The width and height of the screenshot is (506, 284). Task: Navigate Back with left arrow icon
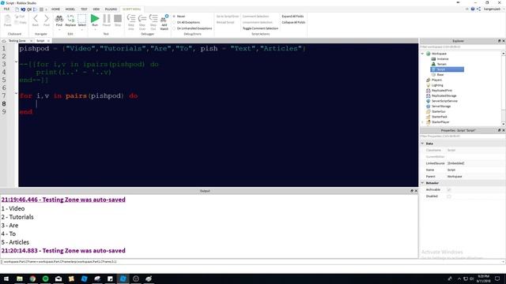pyautogui.click(x=36, y=19)
